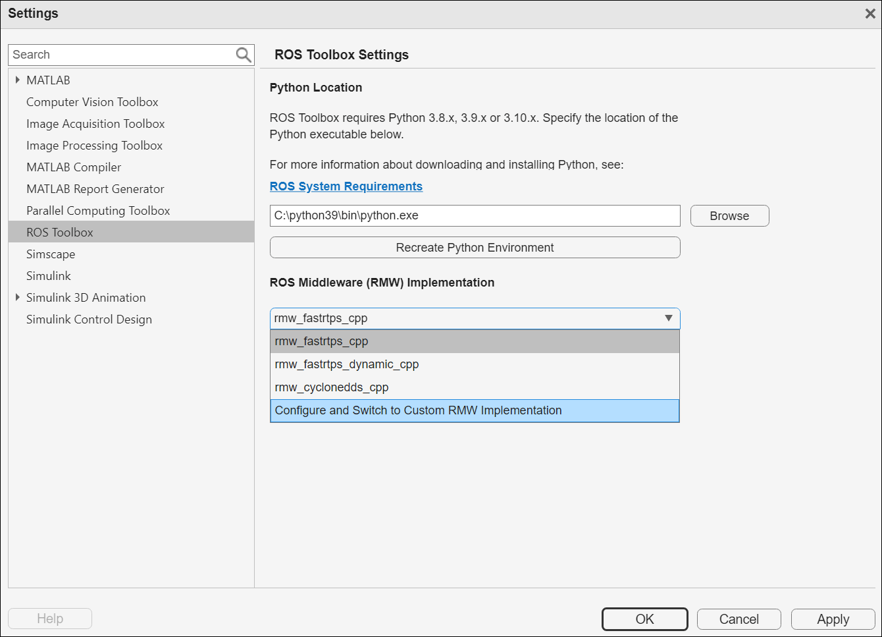Open the ROS System Requirements link
Screen dimensions: 882x637
tap(346, 186)
